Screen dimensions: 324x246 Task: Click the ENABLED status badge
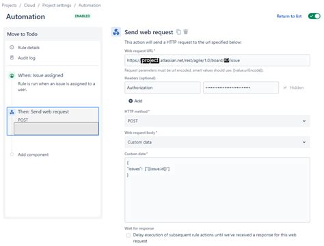[x=83, y=16]
